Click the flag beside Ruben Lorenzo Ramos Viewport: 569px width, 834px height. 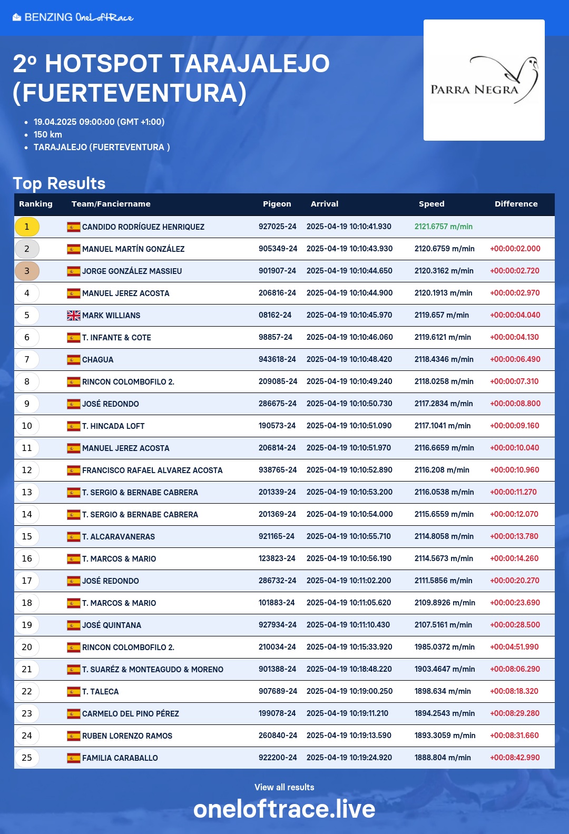[74, 736]
